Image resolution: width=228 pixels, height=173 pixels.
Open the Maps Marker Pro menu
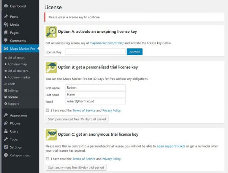tap(23, 48)
